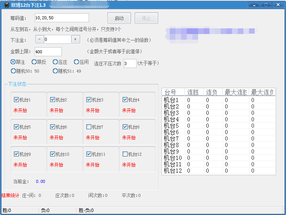This screenshot has width=286, height=215.
Task: Click the 连庄不压次数 input field
Action: coord(130,63)
